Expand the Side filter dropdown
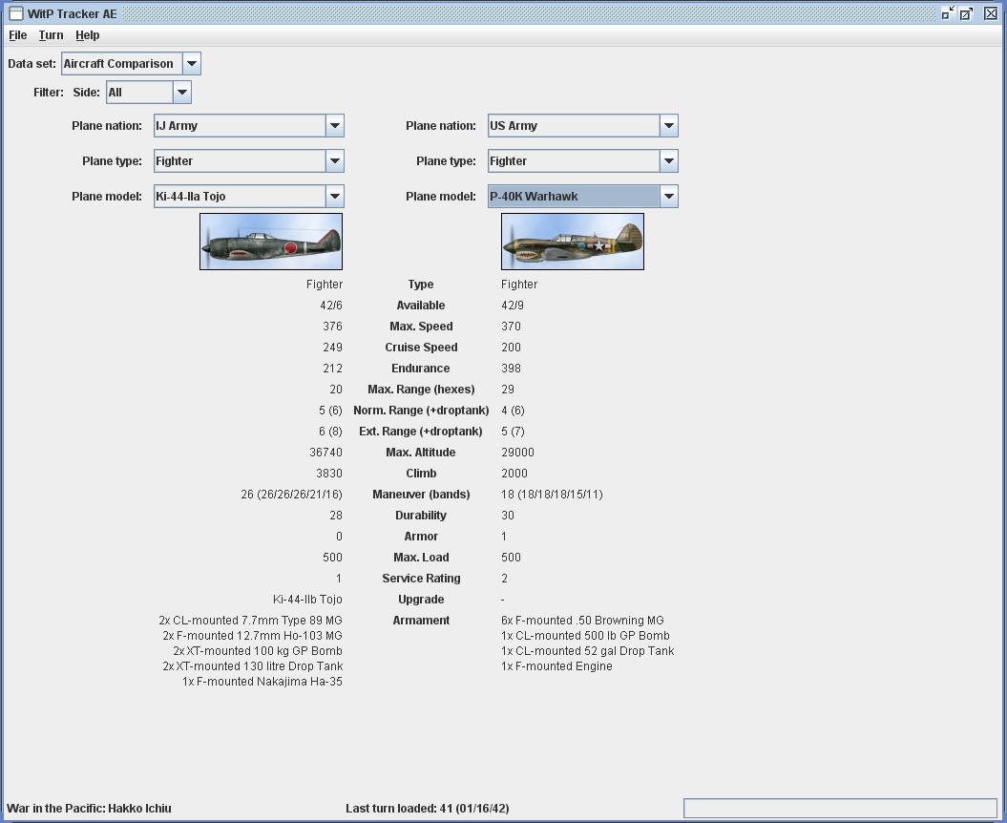The height and width of the screenshot is (823, 1007). click(149, 92)
